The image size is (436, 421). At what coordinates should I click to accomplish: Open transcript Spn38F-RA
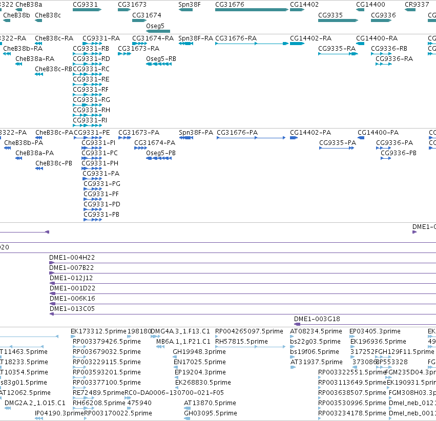pos(196,38)
